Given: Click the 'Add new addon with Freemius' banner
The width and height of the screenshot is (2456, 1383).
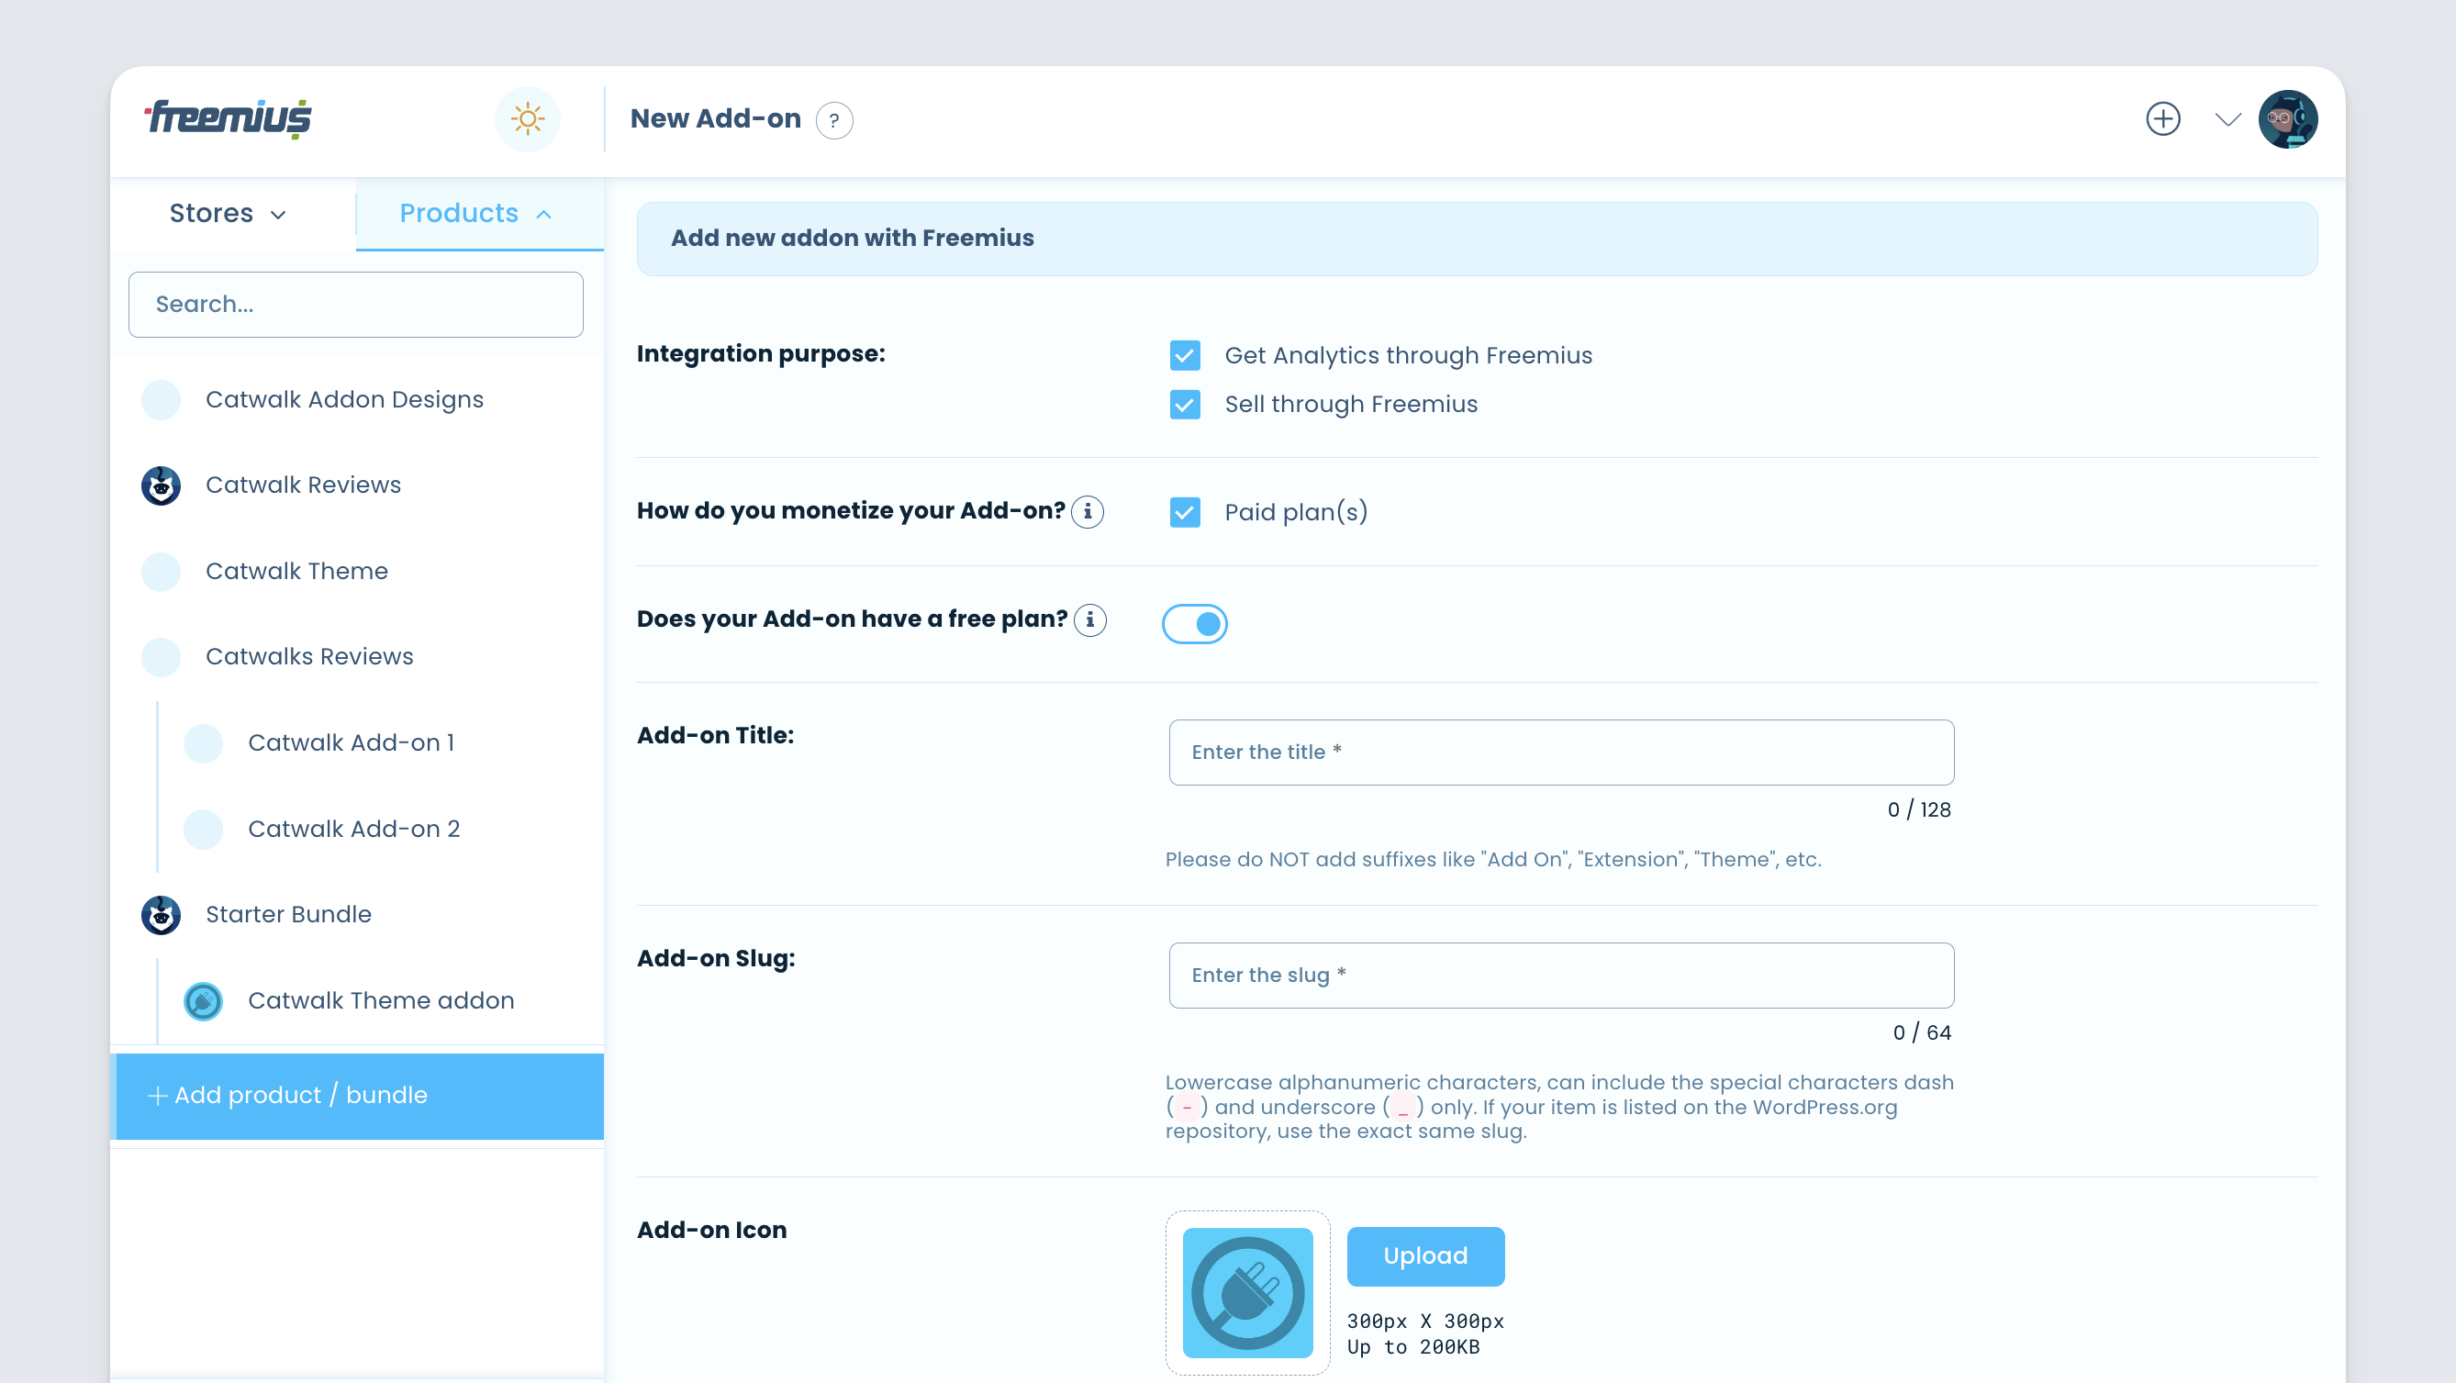Looking at the screenshot, I should point(1477,239).
